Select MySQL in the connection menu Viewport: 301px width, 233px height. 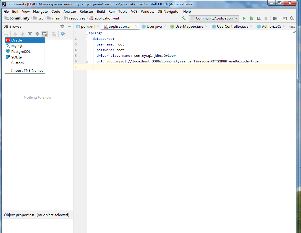[25, 46]
